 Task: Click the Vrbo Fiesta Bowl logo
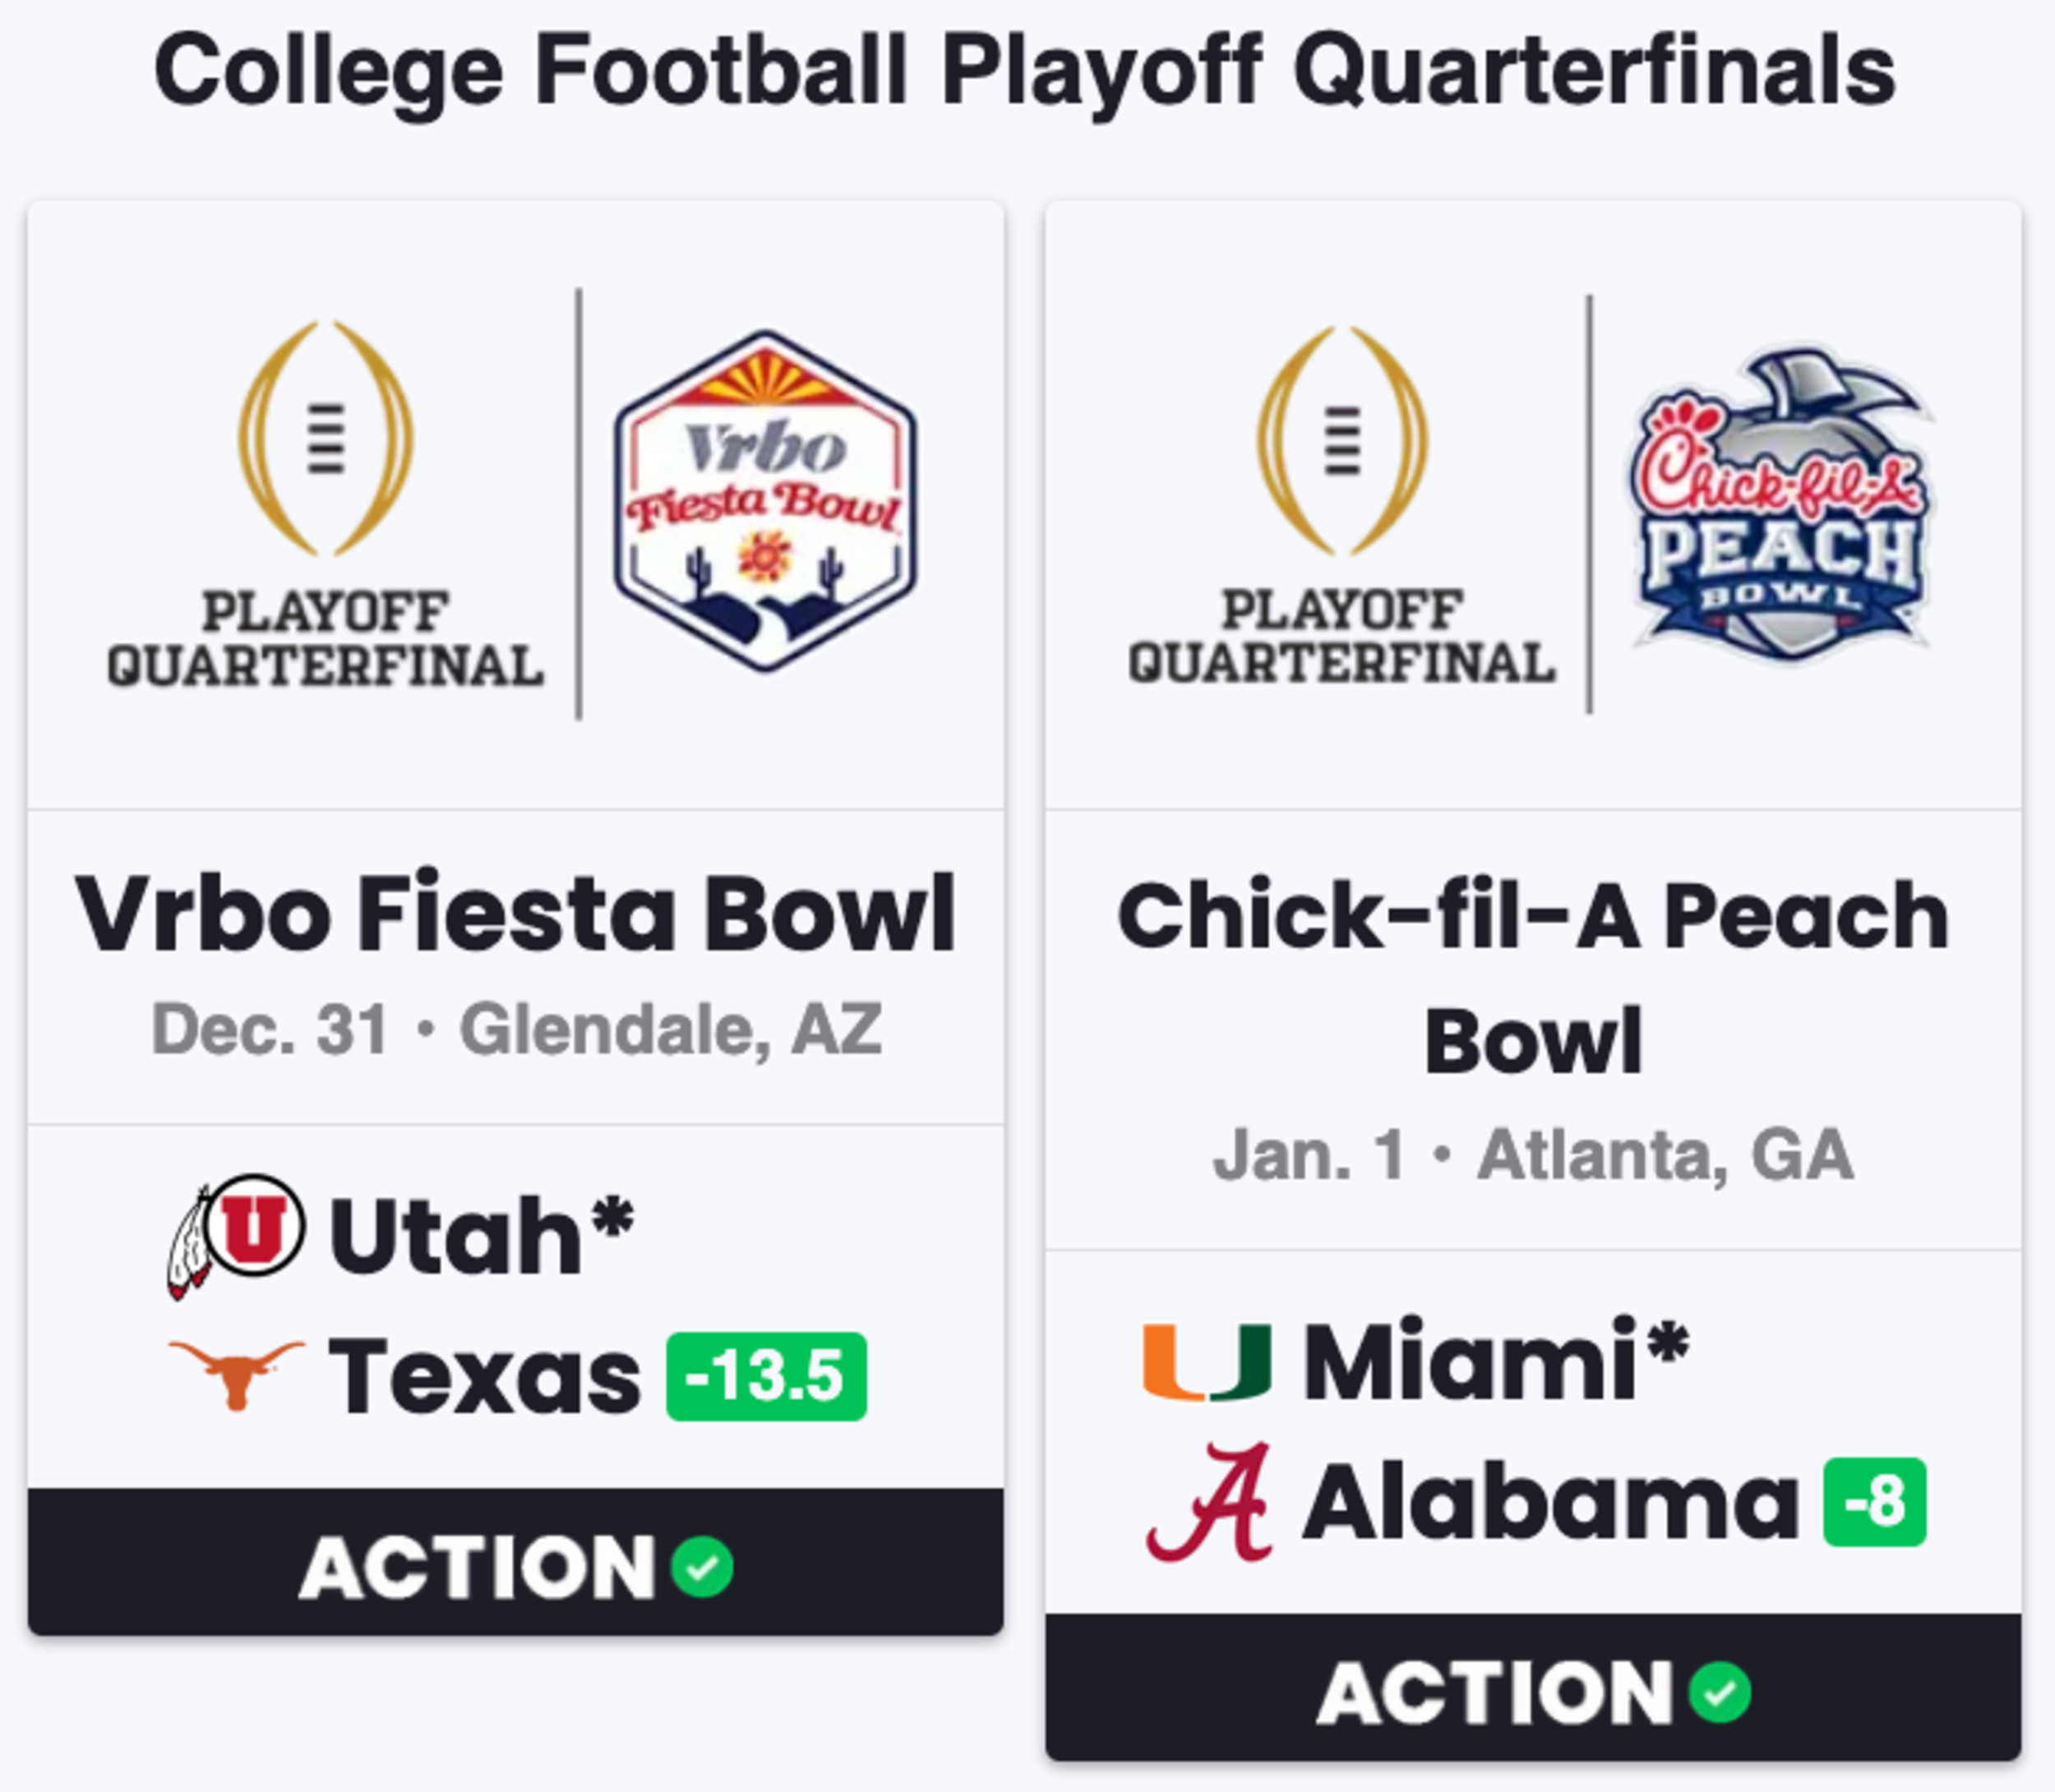coord(765,500)
